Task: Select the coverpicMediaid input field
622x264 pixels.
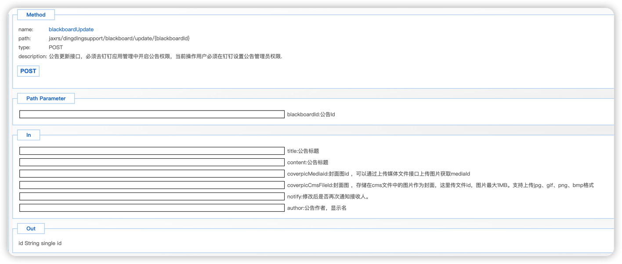Action: (x=152, y=174)
